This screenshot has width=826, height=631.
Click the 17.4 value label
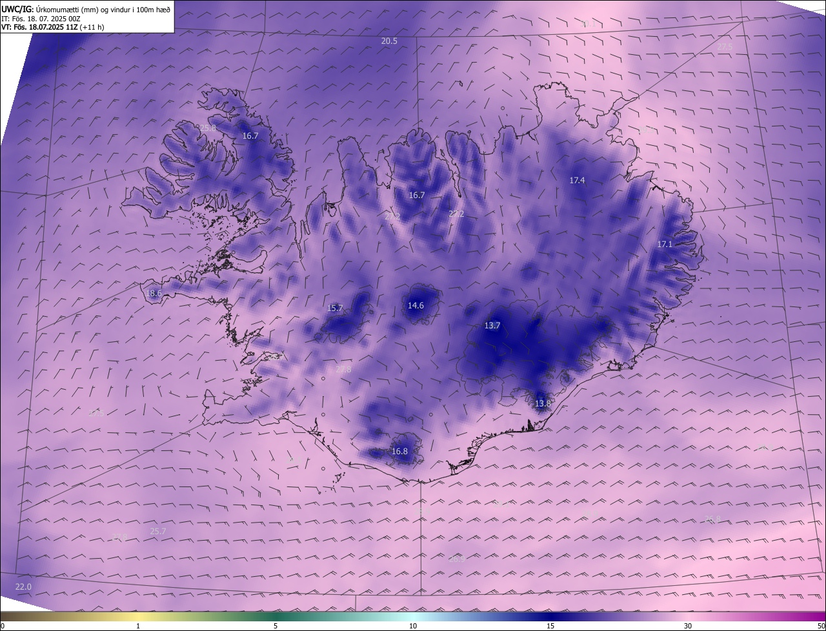tap(577, 180)
